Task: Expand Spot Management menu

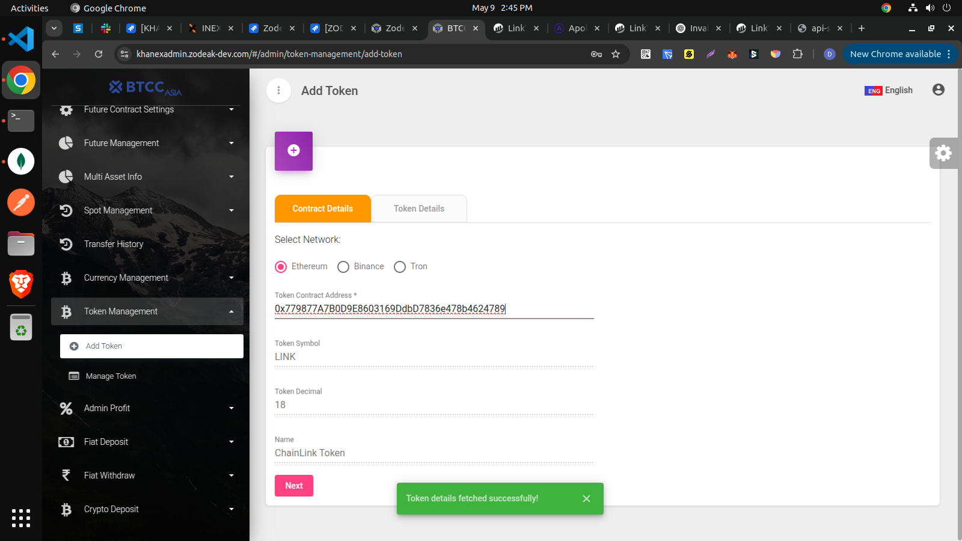Action: (x=231, y=210)
